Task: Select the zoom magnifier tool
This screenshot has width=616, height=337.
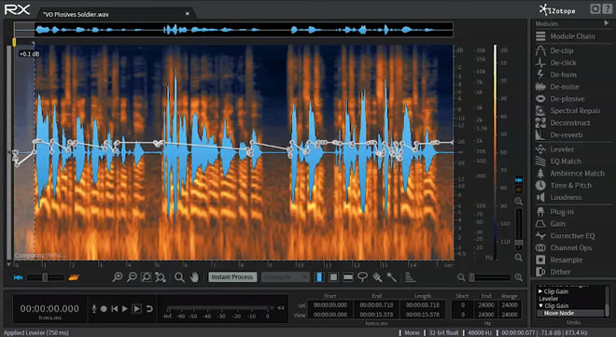Action: 179,277
